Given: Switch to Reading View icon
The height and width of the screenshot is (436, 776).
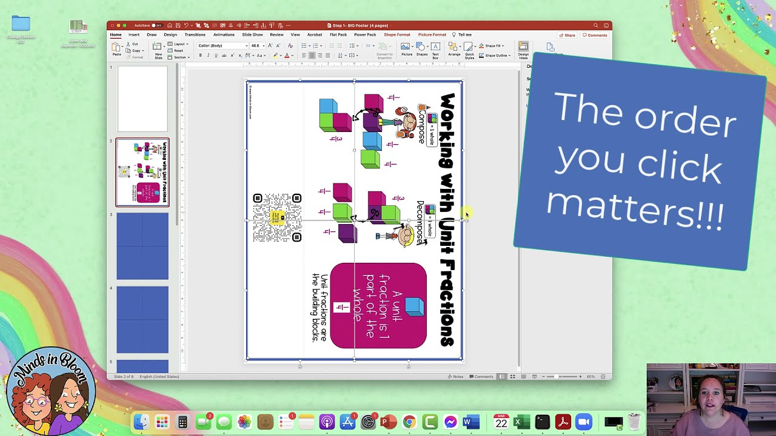Looking at the screenshot, I should click(523, 377).
